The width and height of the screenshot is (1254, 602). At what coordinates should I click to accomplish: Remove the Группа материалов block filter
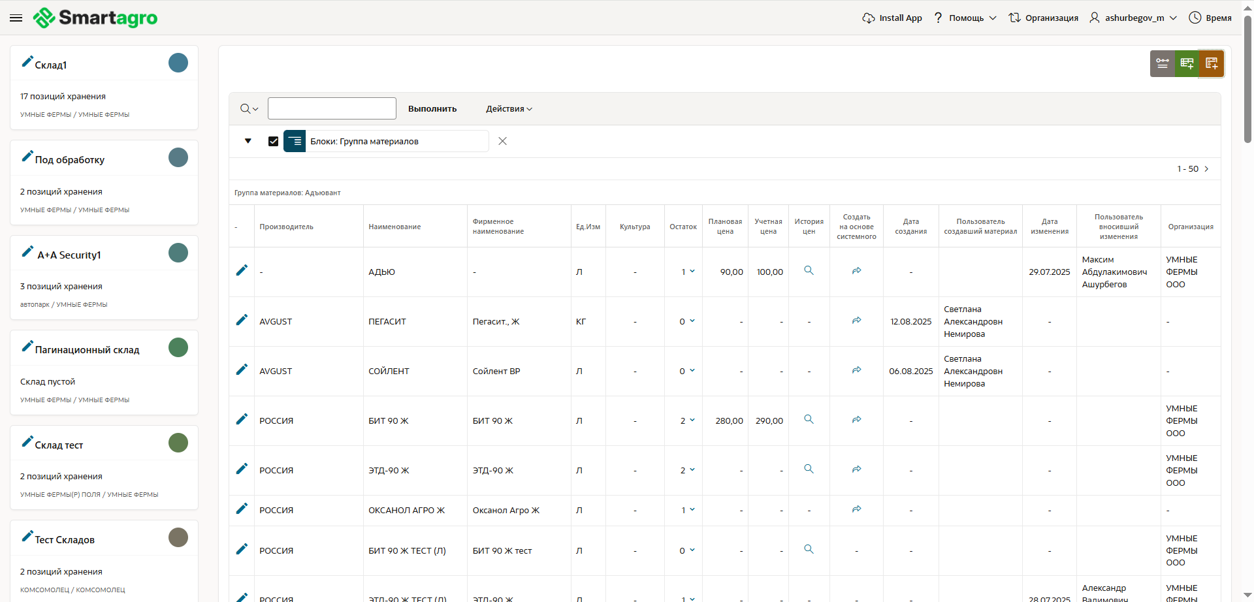502,141
